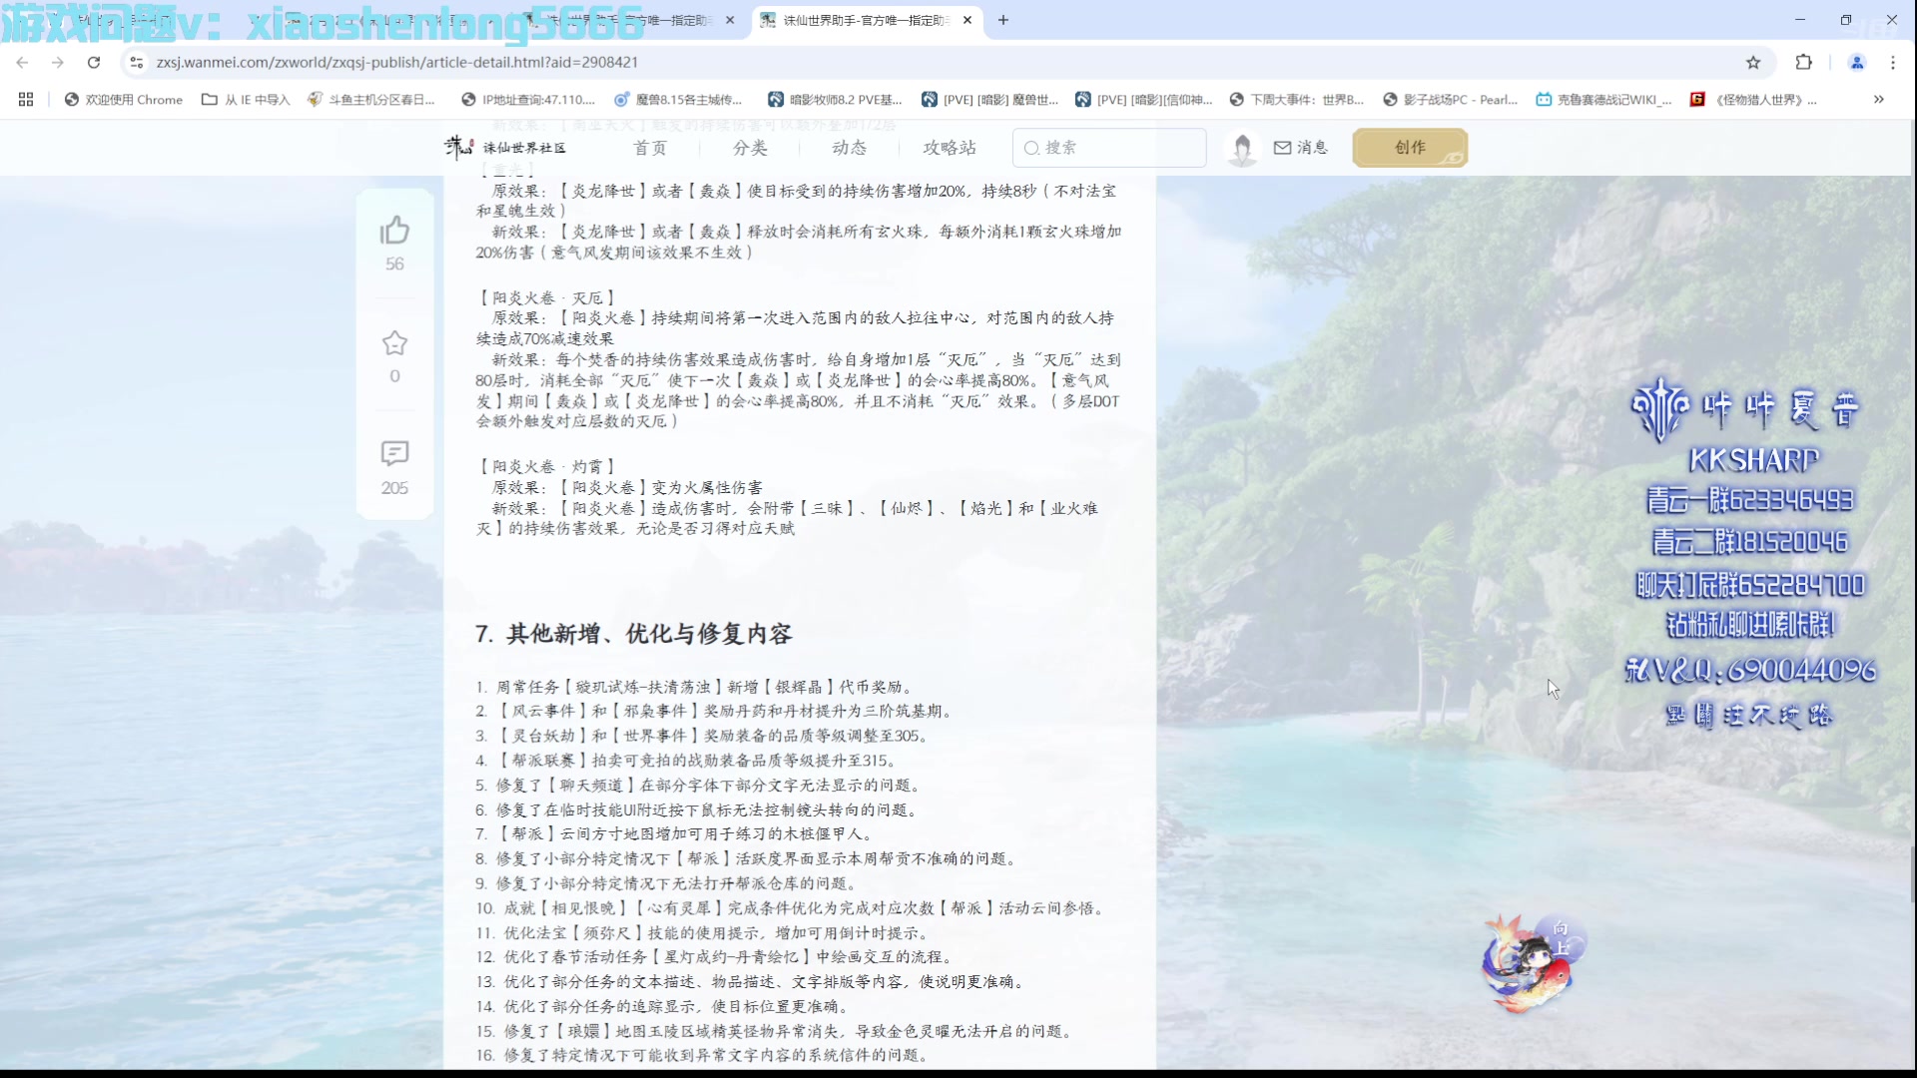Click the like count 56
Image resolution: width=1917 pixels, height=1078 pixels.
point(394,264)
